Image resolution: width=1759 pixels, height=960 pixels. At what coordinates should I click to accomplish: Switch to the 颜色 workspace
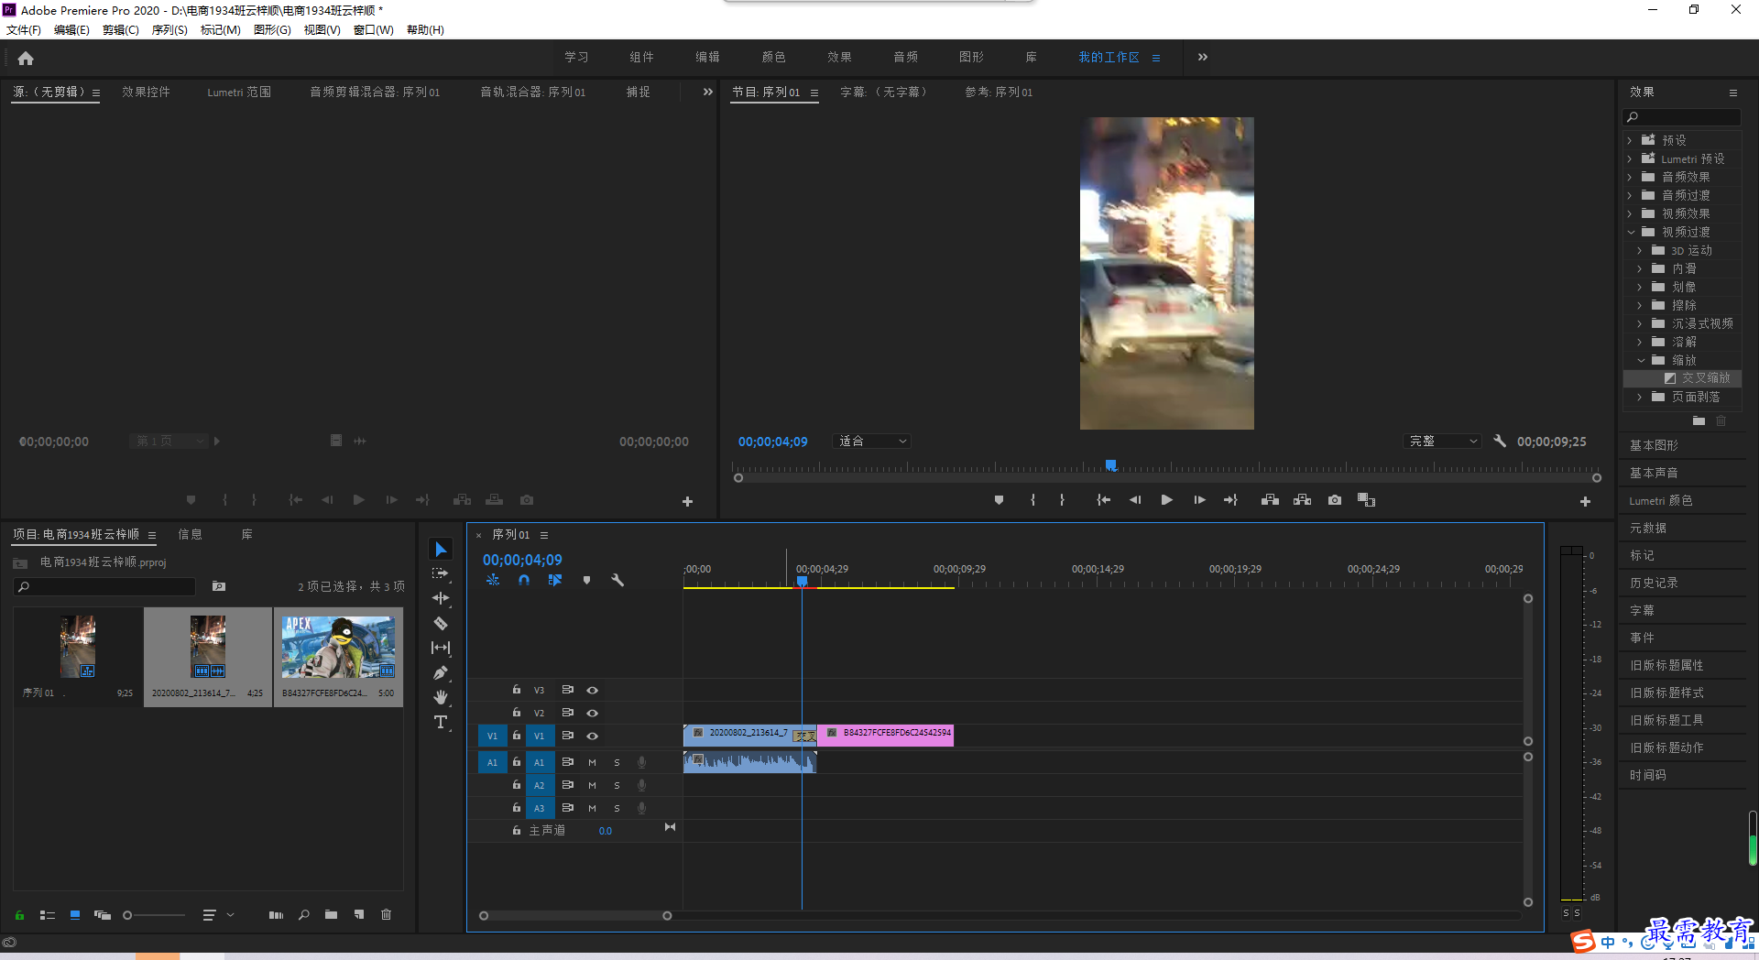pos(773,57)
